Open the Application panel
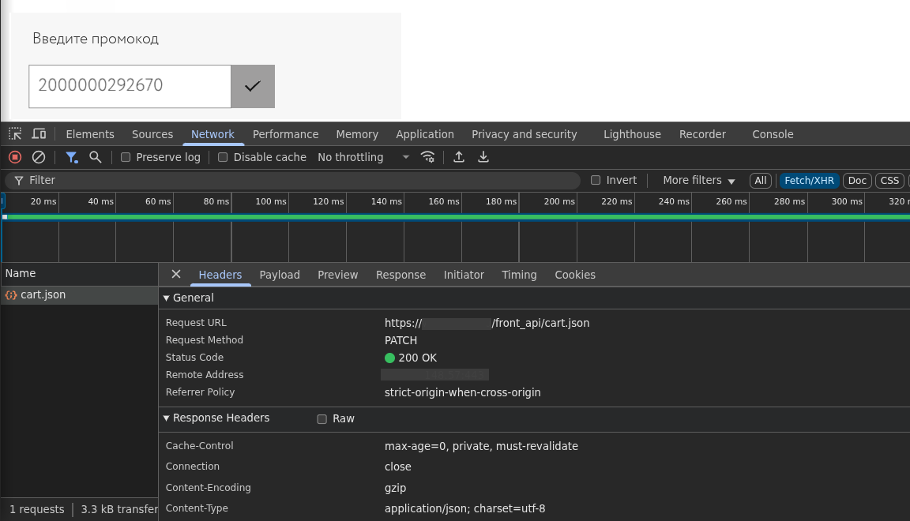The height and width of the screenshot is (521, 910). click(425, 134)
